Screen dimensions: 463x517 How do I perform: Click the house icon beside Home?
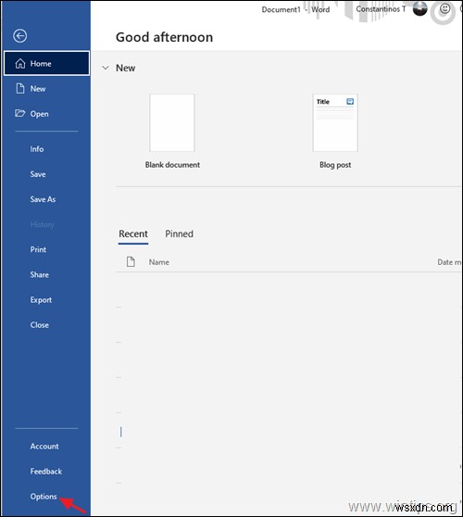pyautogui.click(x=20, y=63)
